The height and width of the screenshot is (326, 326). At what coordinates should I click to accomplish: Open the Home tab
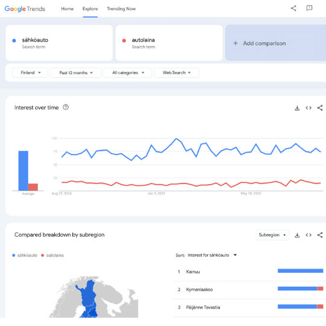coord(67,8)
